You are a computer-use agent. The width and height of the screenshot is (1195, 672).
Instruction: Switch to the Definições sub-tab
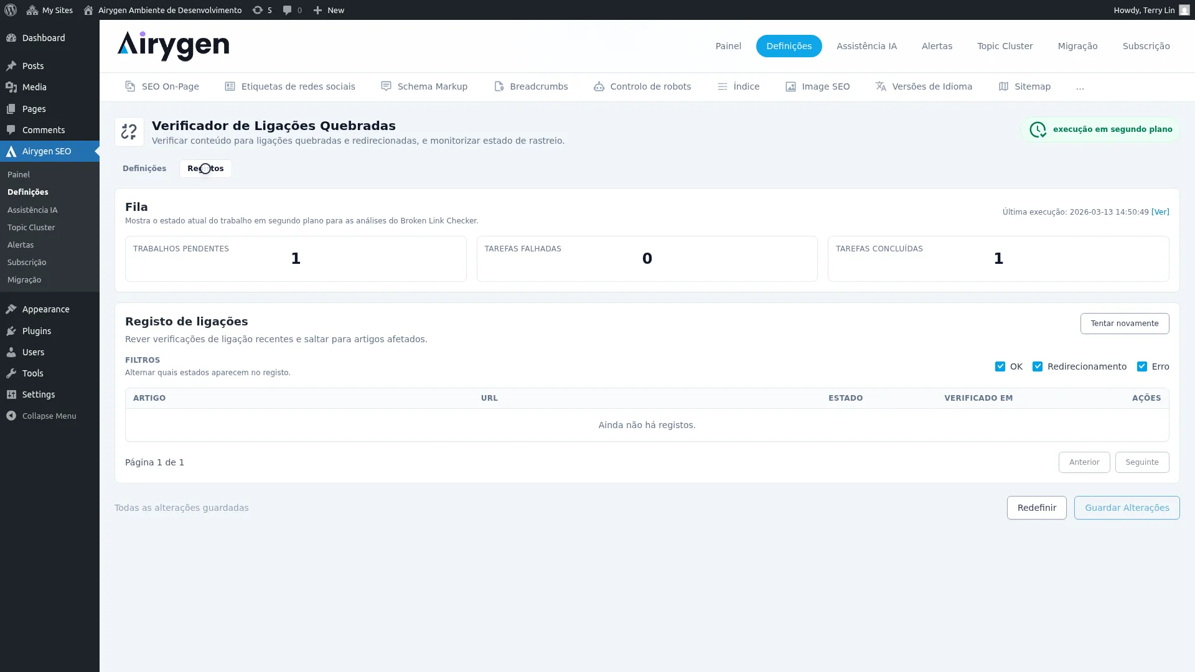[144, 169]
